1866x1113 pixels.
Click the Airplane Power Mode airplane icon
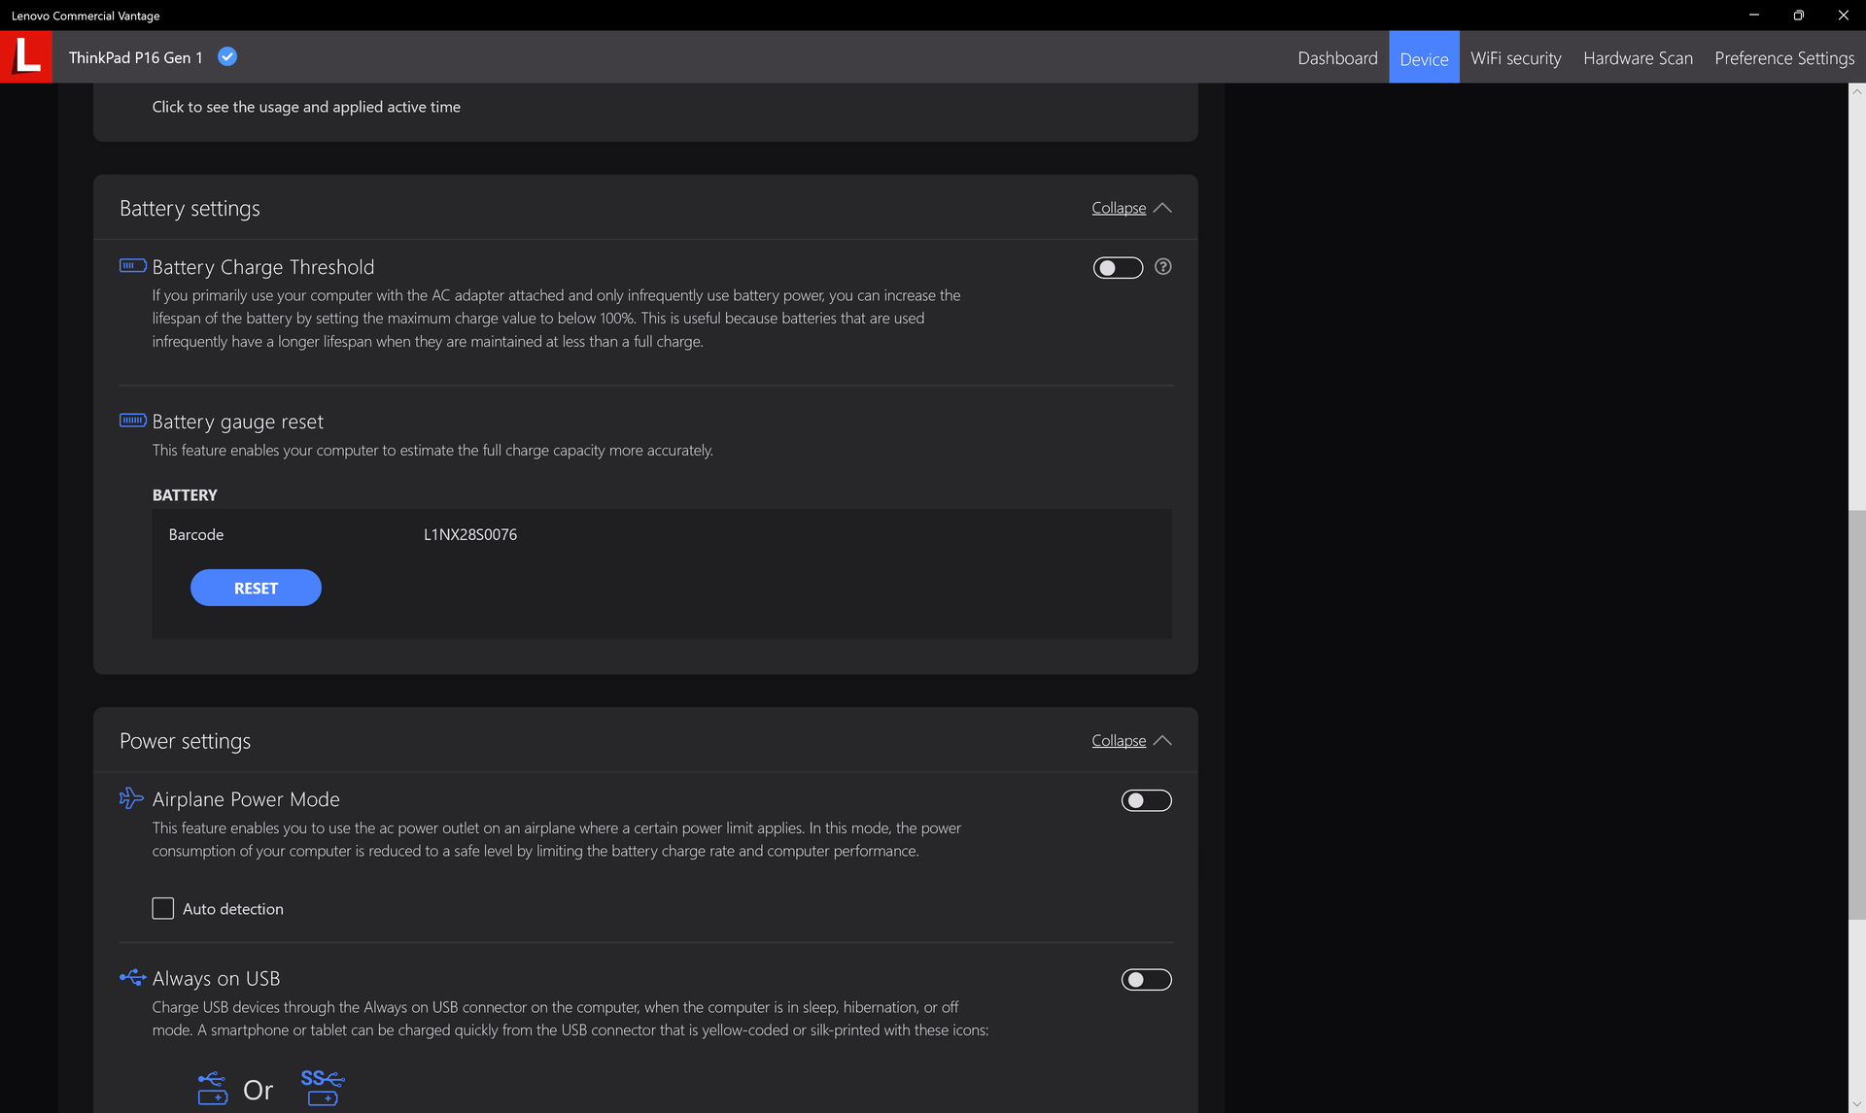tap(131, 798)
